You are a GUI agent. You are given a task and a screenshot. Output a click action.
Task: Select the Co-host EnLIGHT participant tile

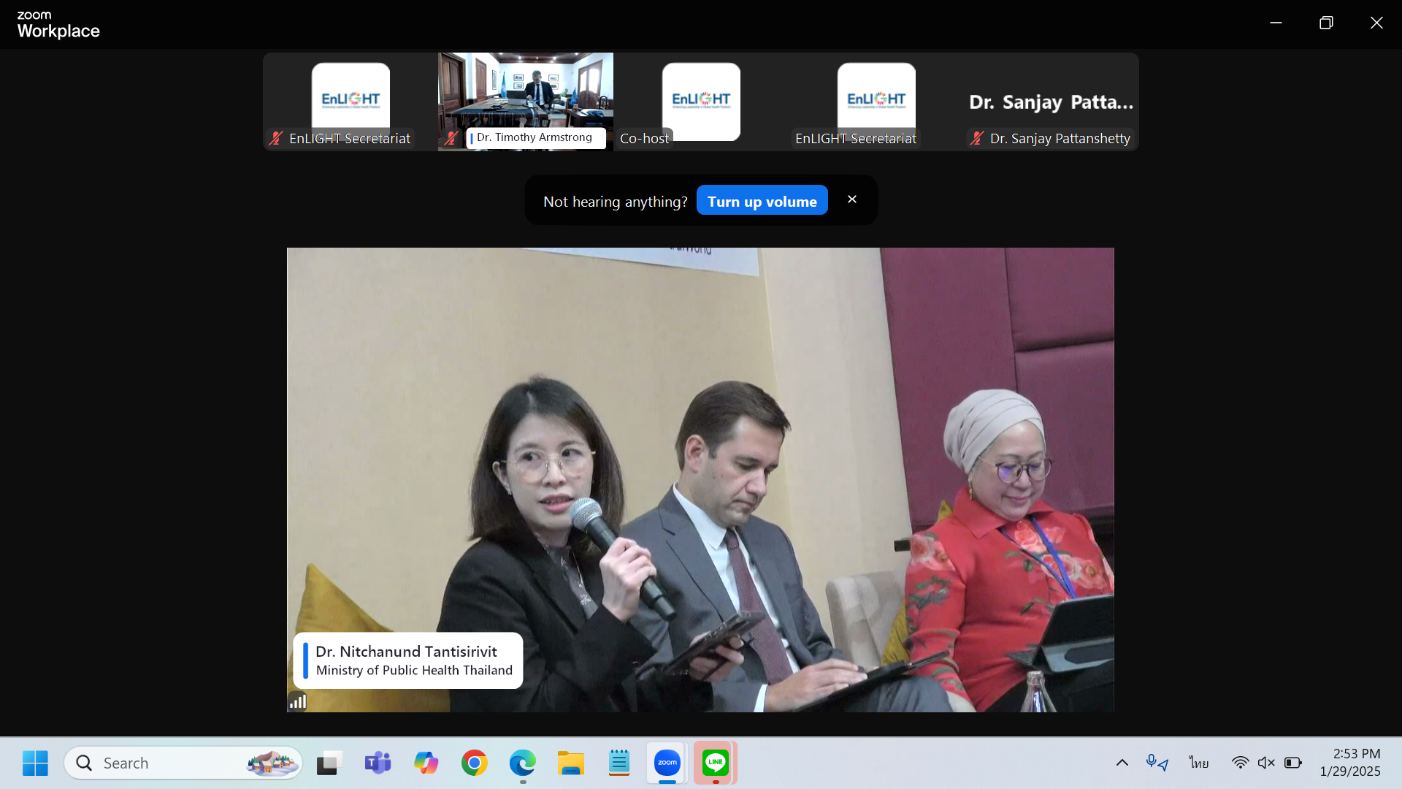(x=701, y=102)
